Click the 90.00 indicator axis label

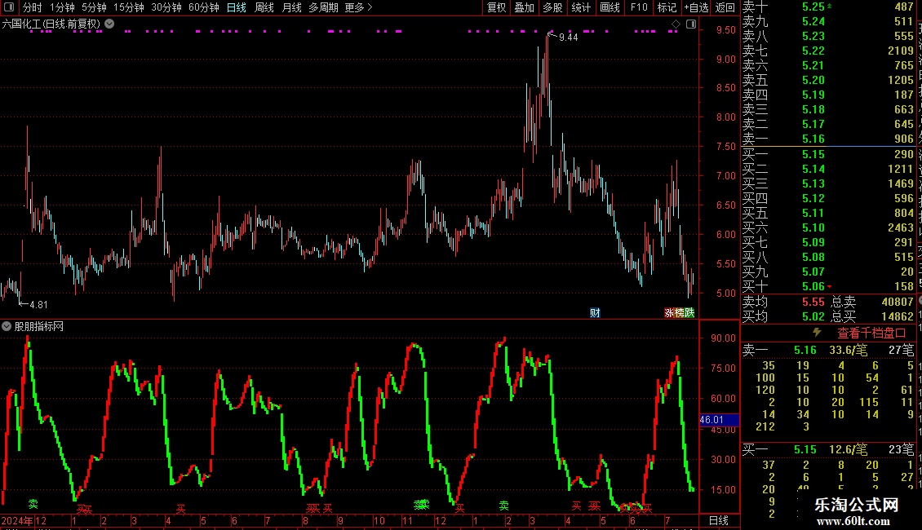point(723,338)
